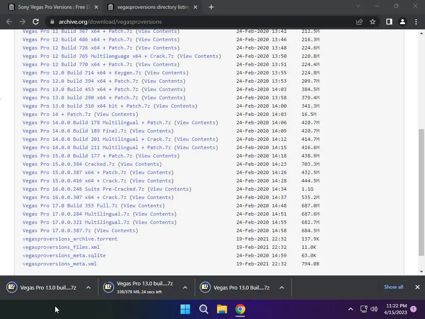Click the scrollbar down arrow

421,272
